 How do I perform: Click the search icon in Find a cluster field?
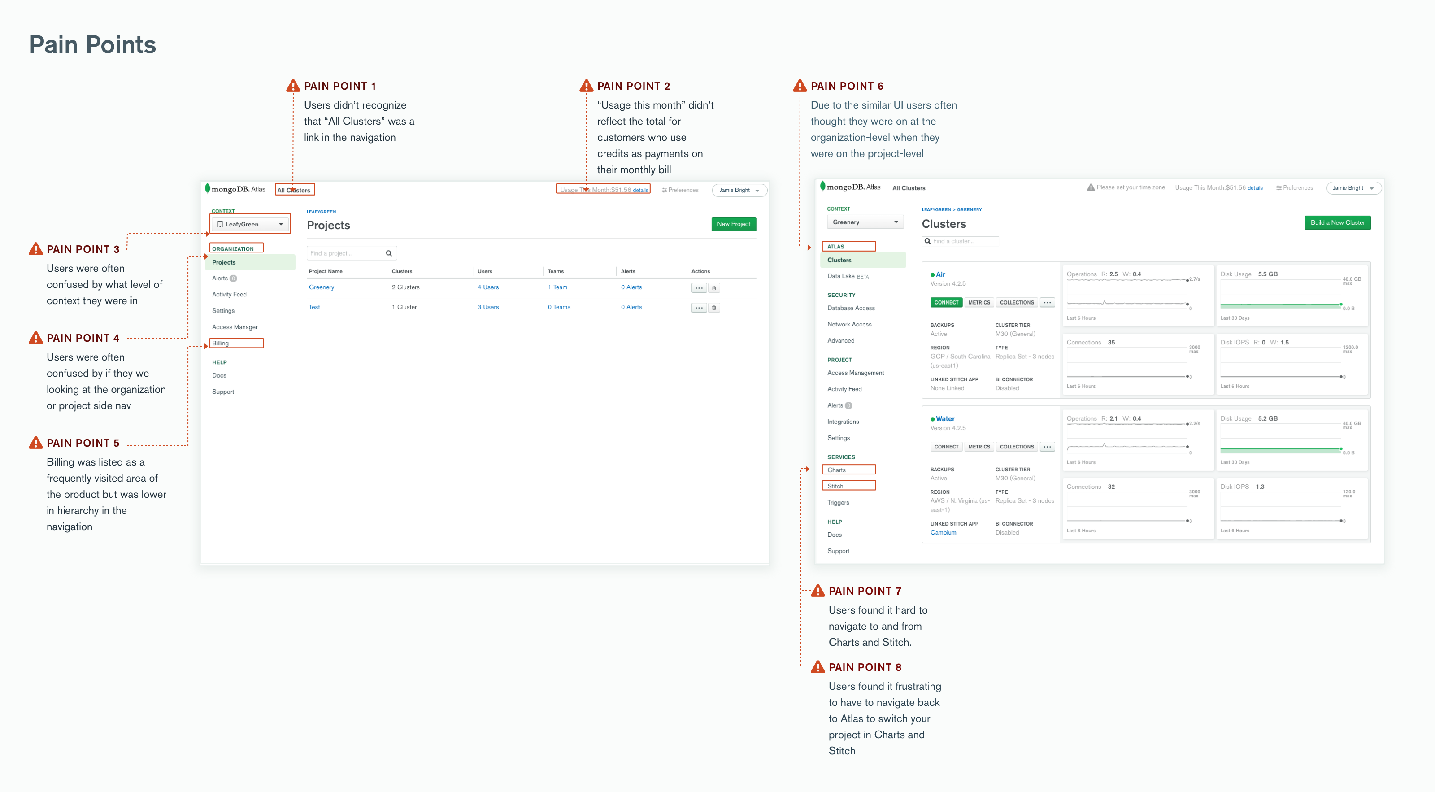pos(927,241)
